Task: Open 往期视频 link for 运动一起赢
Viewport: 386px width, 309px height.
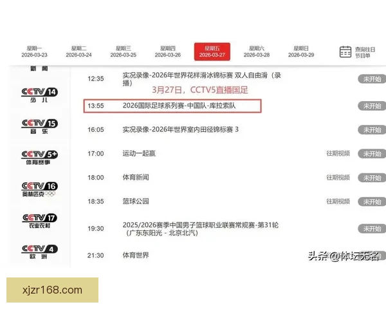Action: tap(338, 153)
